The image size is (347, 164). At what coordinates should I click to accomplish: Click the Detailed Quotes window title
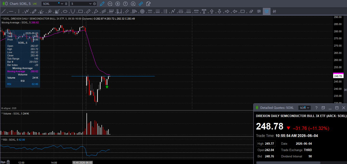point(277,108)
